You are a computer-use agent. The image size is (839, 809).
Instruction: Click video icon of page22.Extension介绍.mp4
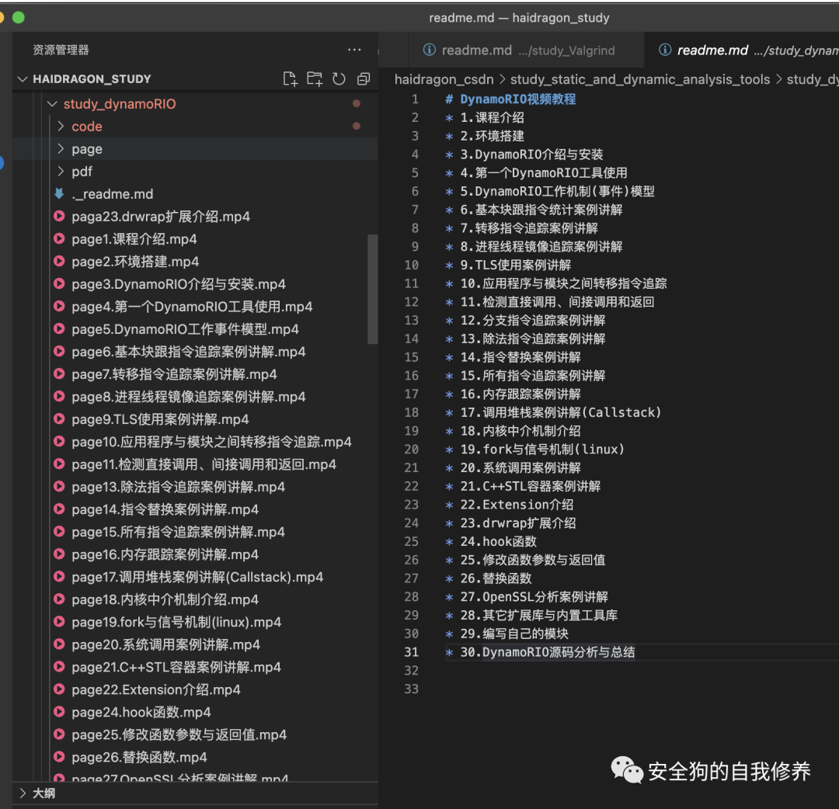(59, 689)
